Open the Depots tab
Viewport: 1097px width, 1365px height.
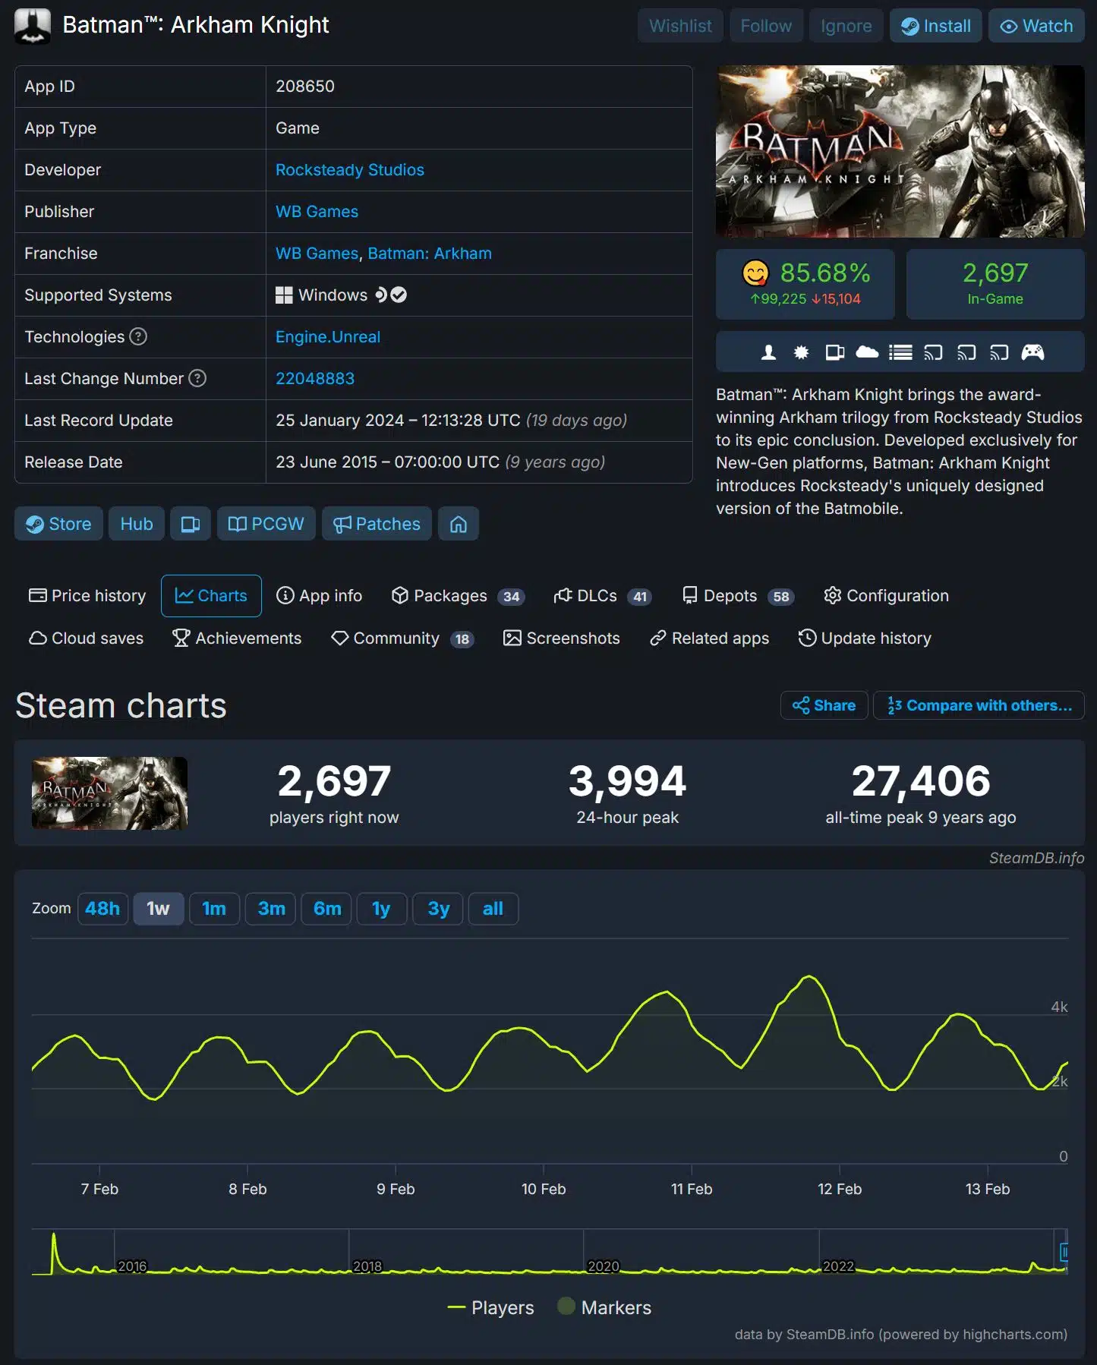point(738,596)
